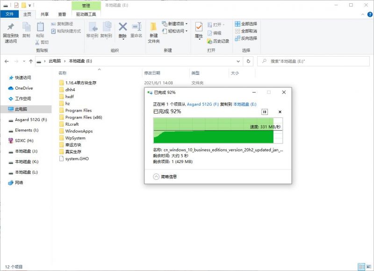Refresh the current folder view

[248, 61]
